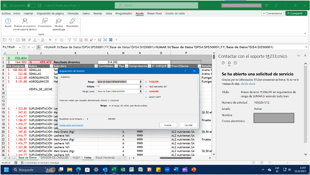Open the Comprobante column filter dropdown

(149, 66)
